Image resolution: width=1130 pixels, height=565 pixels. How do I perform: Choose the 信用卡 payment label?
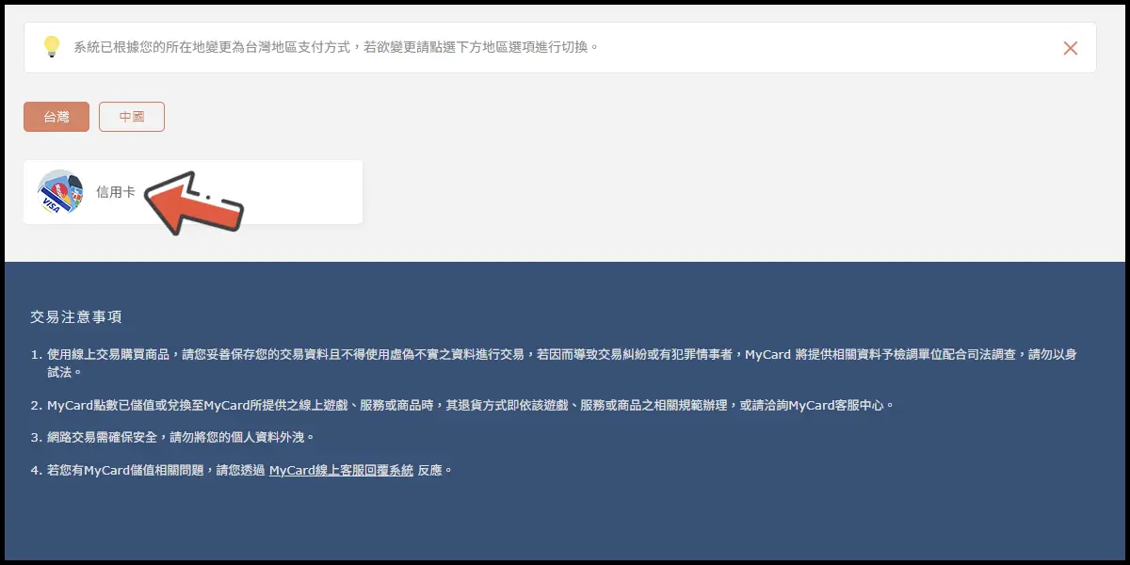tap(115, 192)
